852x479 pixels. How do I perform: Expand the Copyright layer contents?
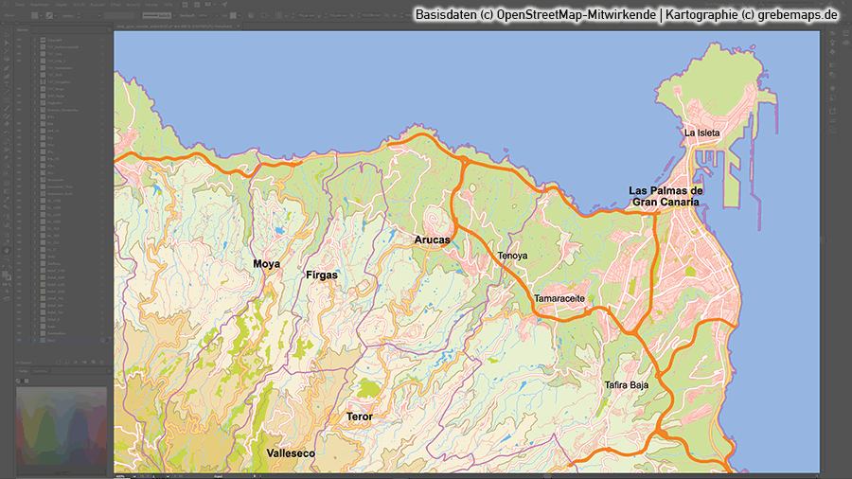coord(35,40)
